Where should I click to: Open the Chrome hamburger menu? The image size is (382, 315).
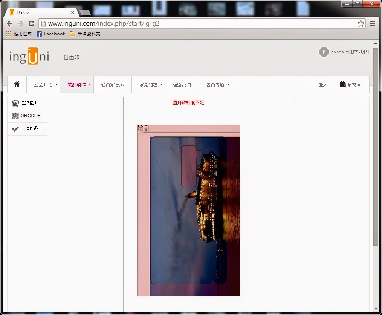[x=373, y=24]
